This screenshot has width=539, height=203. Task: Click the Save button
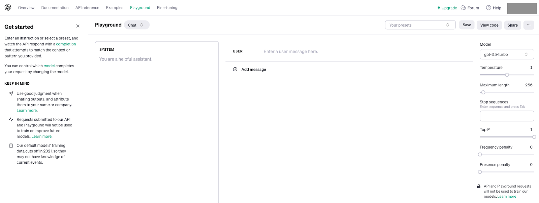pos(467,25)
